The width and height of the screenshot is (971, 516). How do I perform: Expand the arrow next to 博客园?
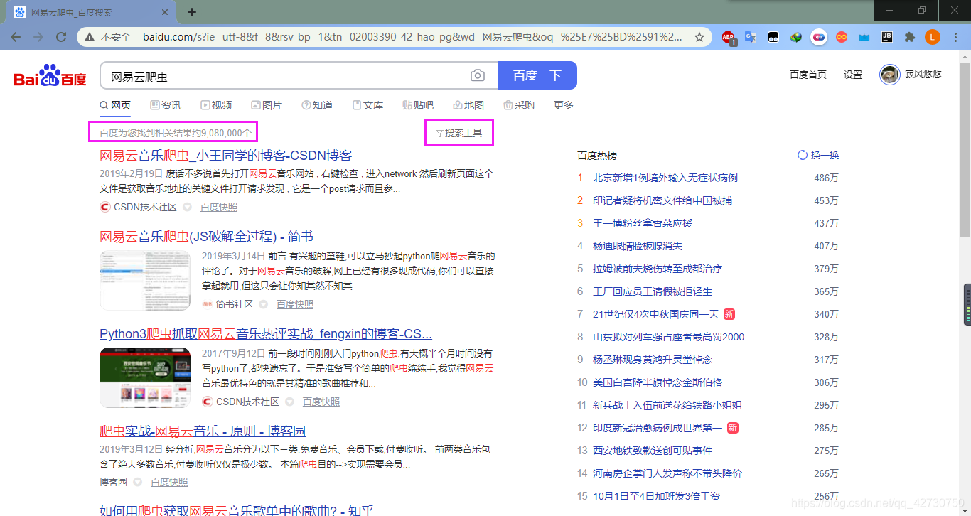click(x=137, y=483)
